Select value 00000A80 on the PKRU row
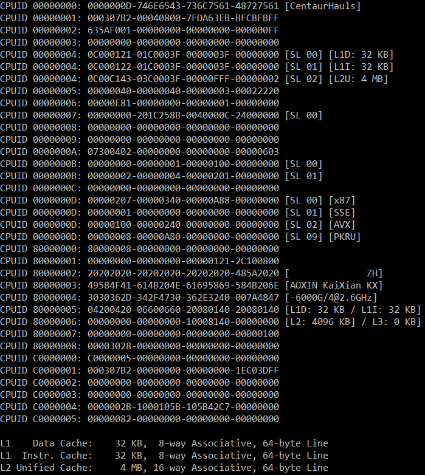Screen dimensions: 425x475 tap(159, 237)
